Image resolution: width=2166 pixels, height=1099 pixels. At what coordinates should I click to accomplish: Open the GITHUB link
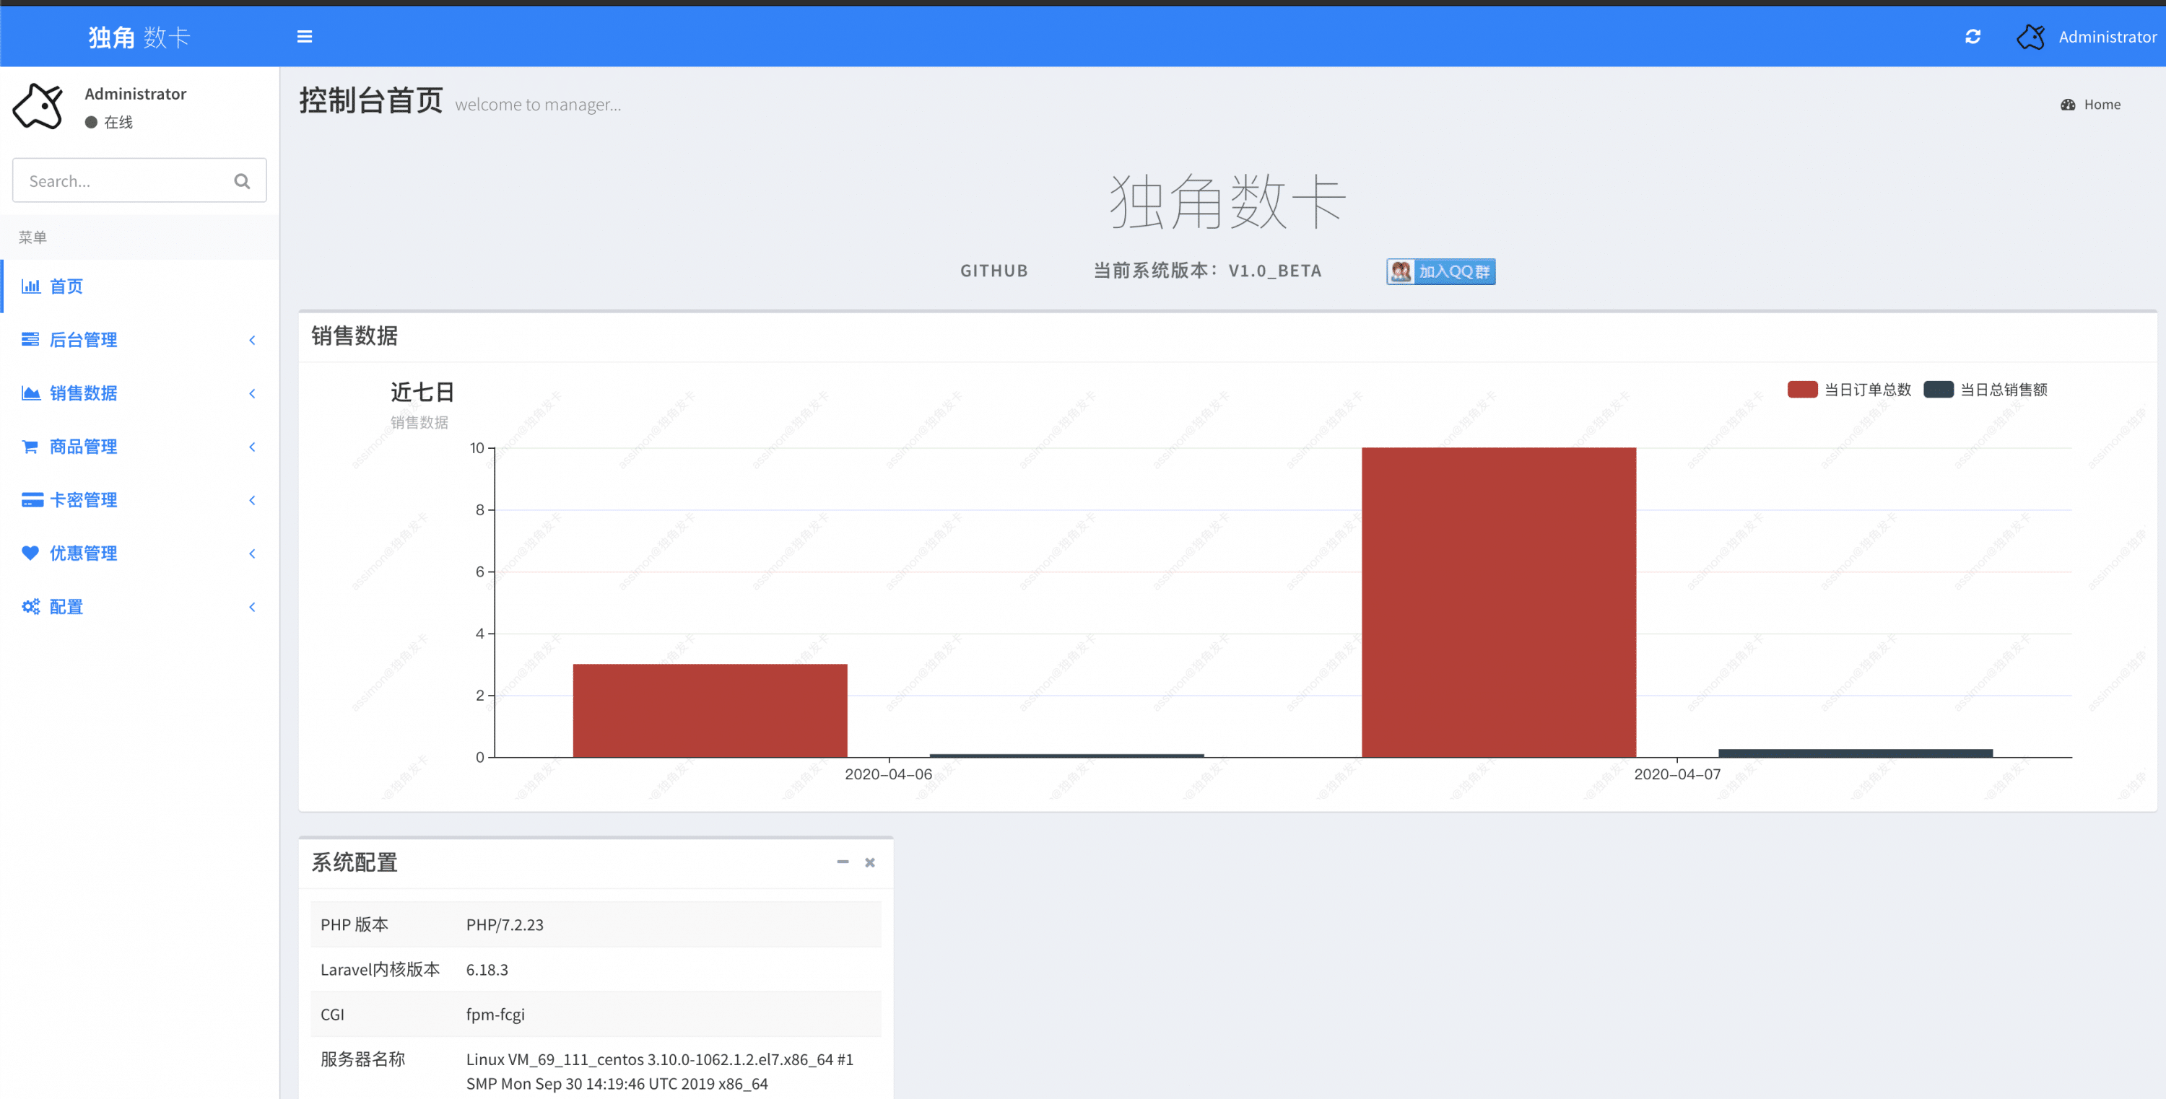[994, 271]
